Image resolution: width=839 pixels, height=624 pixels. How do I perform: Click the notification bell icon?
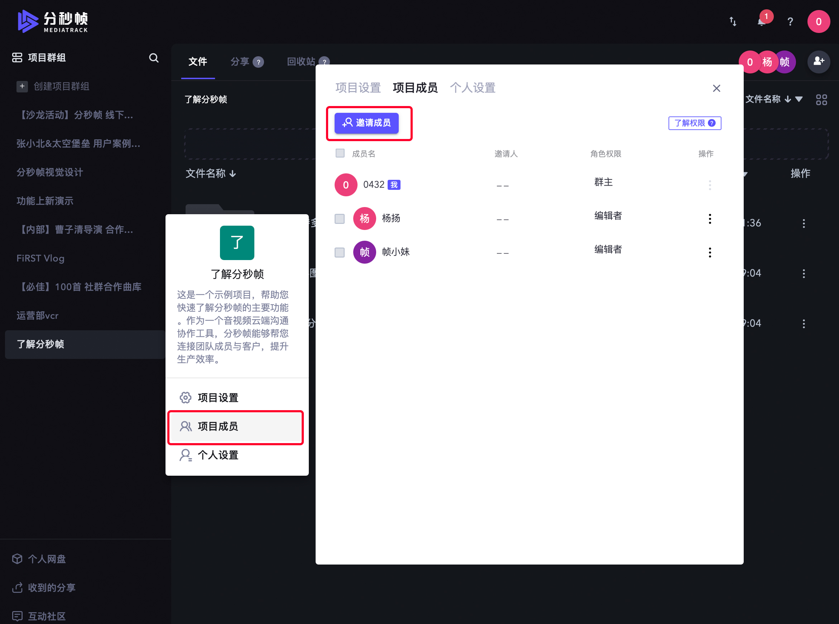coord(761,22)
